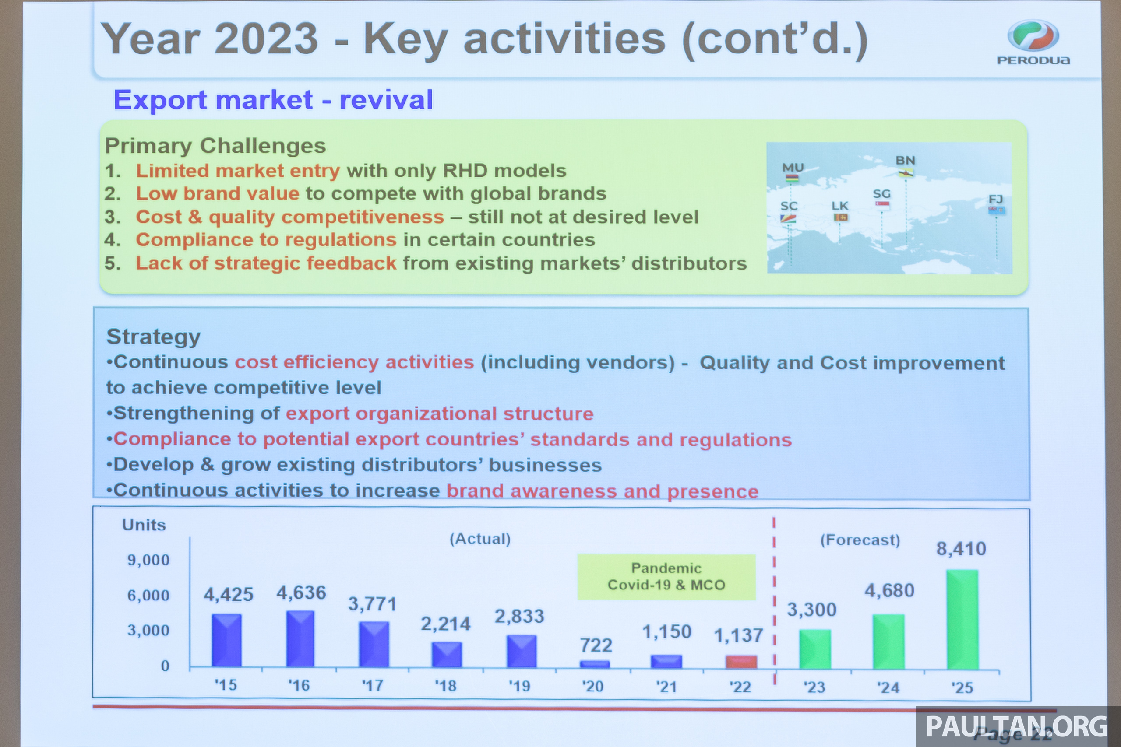Click 'Low brand value' text
This screenshot has height=747, width=1121.
point(218,193)
